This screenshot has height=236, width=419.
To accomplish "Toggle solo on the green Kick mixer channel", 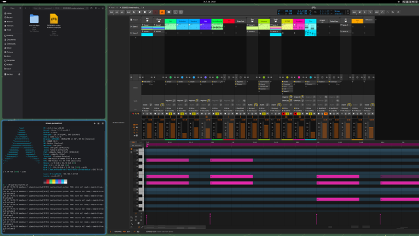I will (x=170, y=113).
